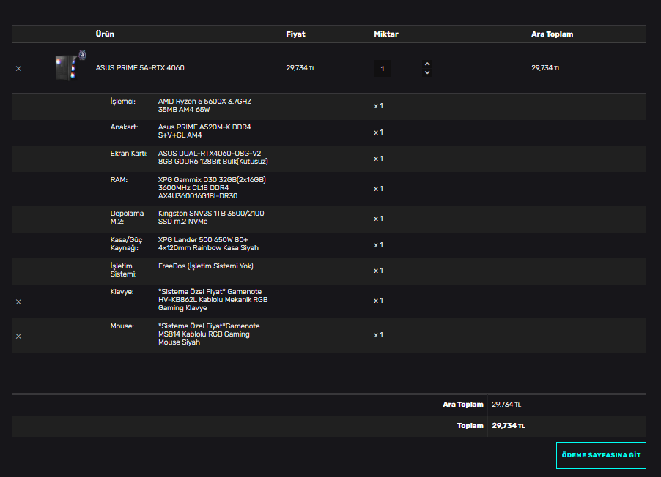This screenshot has width=661, height=477.
Task: Decrease quantity with the down arrow
Action: (427, 72)
